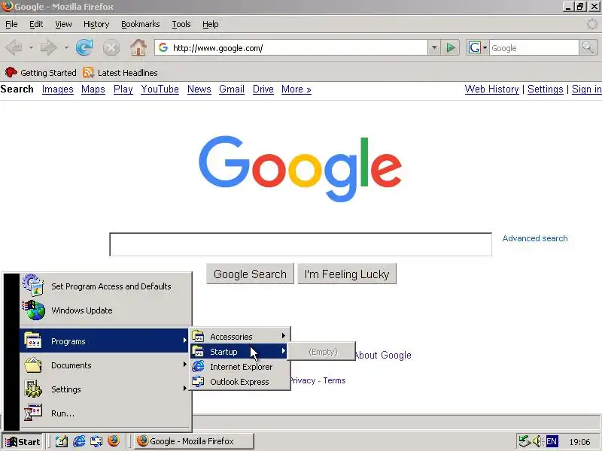Click the Show Desktop quick launch icon
The image size is (602, 451).
(62, 441)
